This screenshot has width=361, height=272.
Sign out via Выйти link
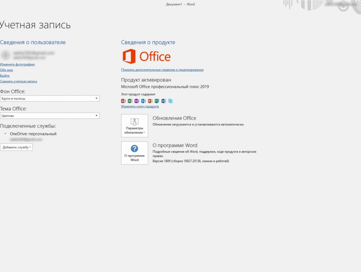coord(5,75)
